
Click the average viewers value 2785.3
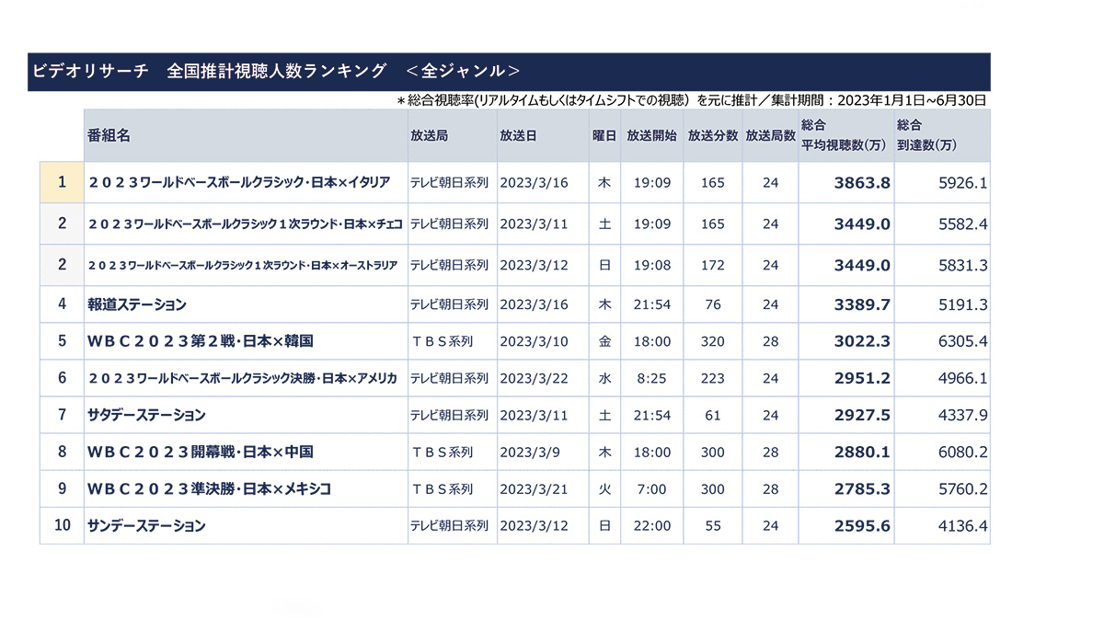pos(862,489)
